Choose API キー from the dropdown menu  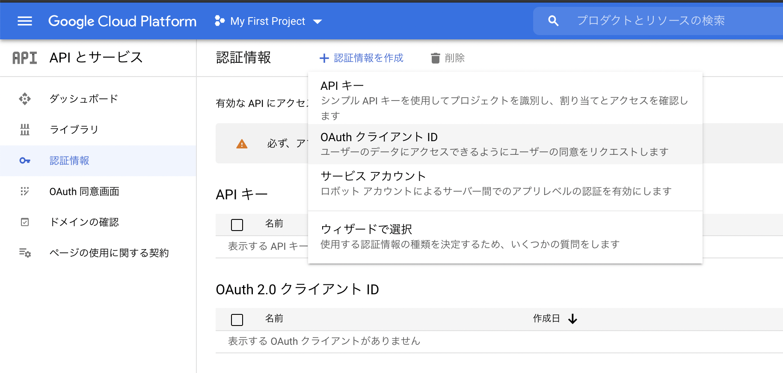[505, 100]
